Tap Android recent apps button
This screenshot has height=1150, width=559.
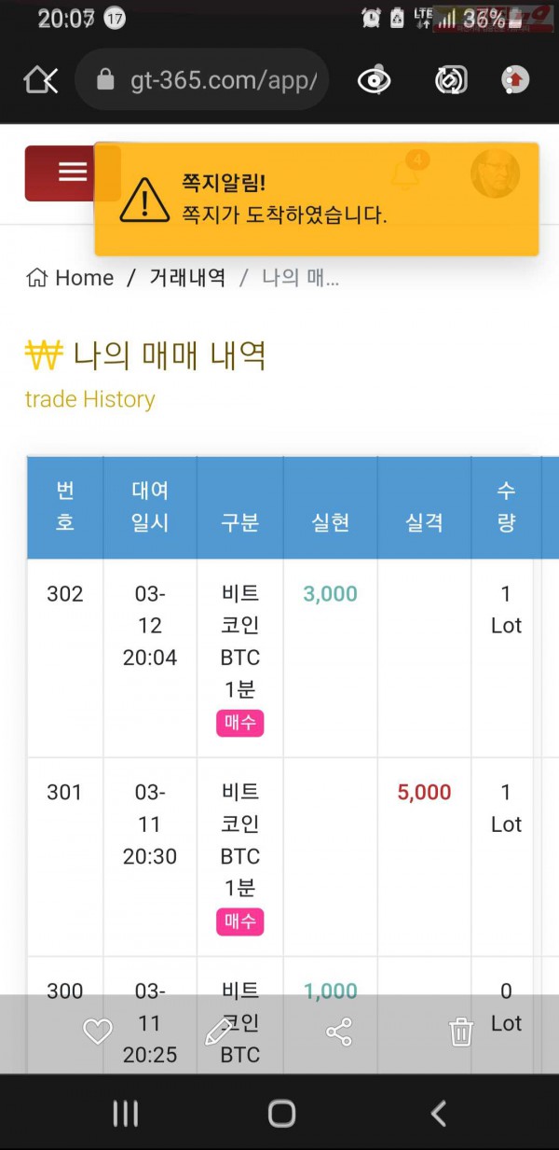click(125, 1114)
